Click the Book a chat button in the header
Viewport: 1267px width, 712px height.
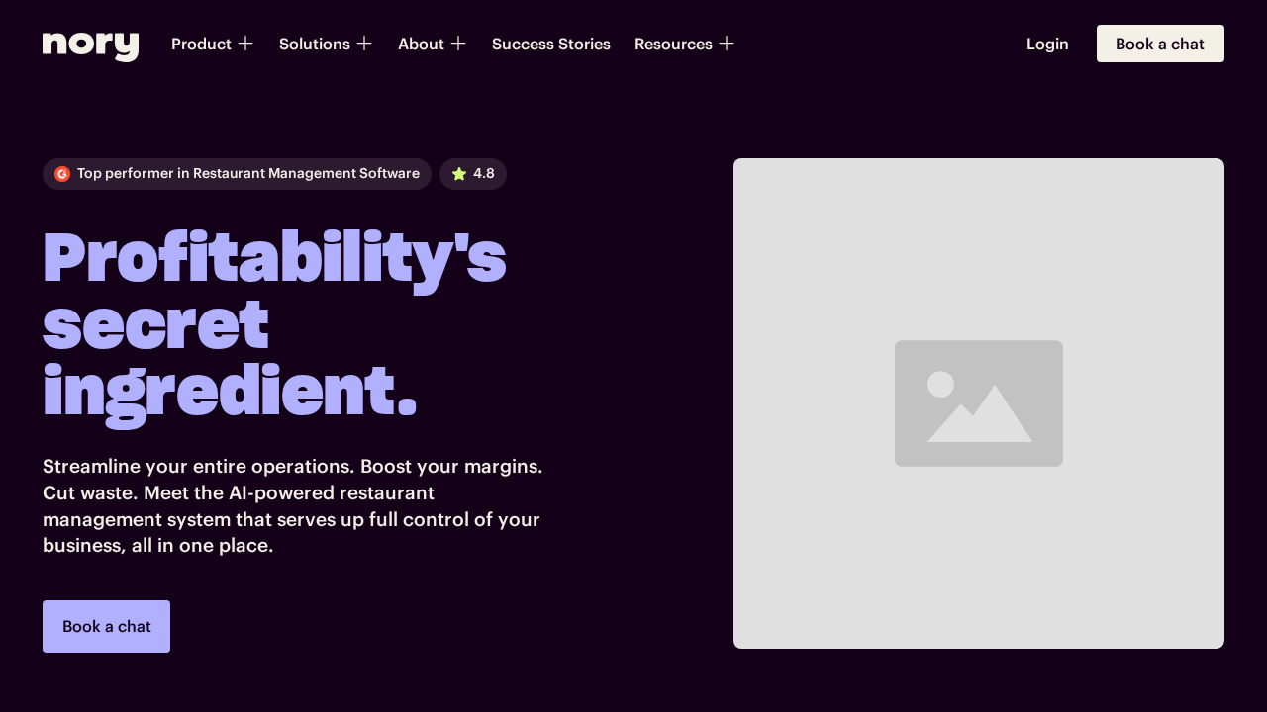[1160, 44]
